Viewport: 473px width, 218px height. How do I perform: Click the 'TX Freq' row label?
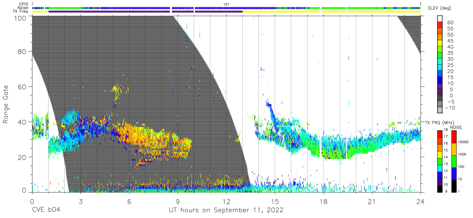coord(21,12)
